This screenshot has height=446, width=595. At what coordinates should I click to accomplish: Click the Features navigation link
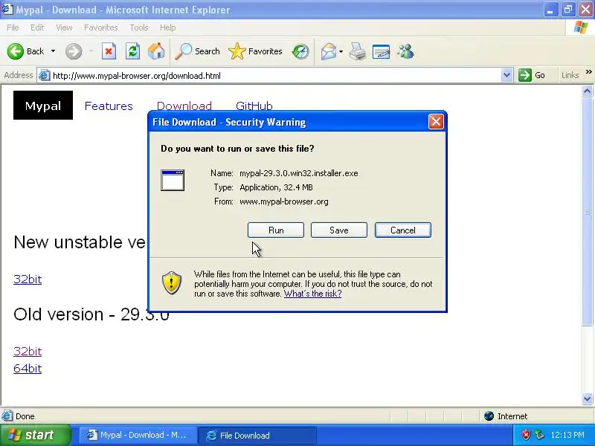(109, 106)
